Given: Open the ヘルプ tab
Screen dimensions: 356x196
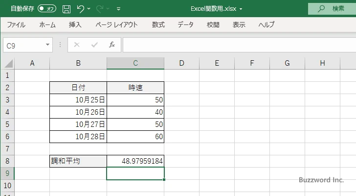Looking at the screenshot, I should click(x=267, y=24).
